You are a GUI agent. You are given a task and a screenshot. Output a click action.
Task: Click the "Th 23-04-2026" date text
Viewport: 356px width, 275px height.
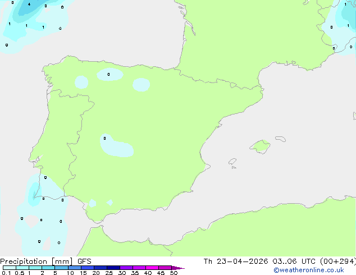pyautogui.click(x=236, y=262)
